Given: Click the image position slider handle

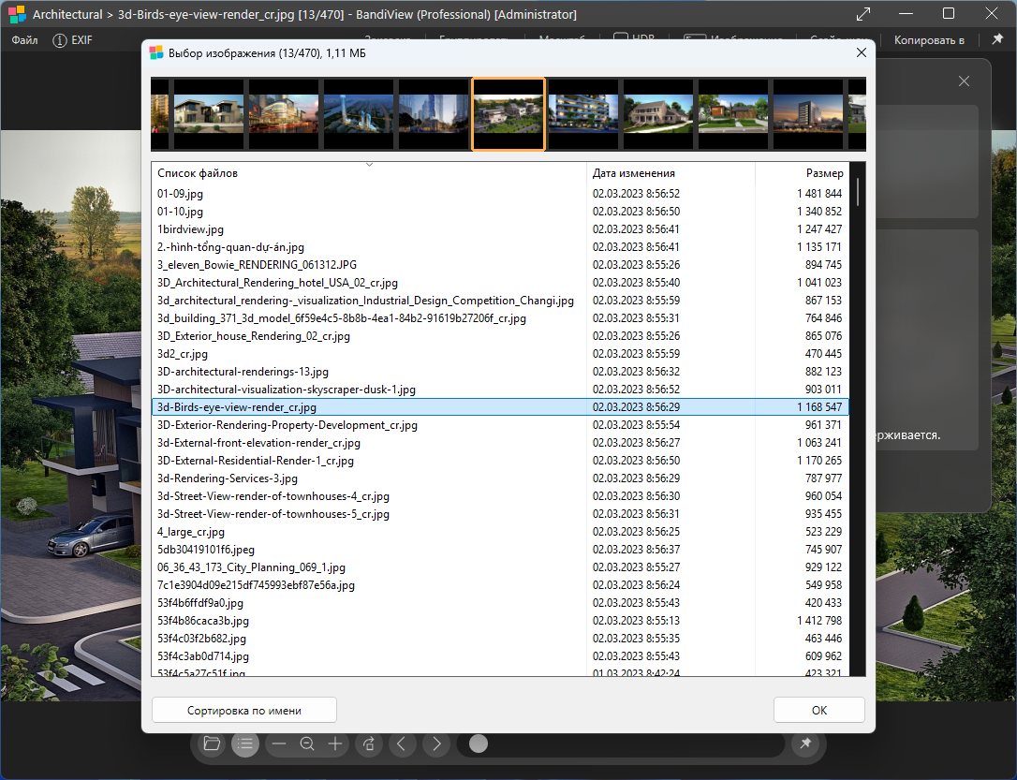Looking at the screenshot, I should tap(479, 743).
